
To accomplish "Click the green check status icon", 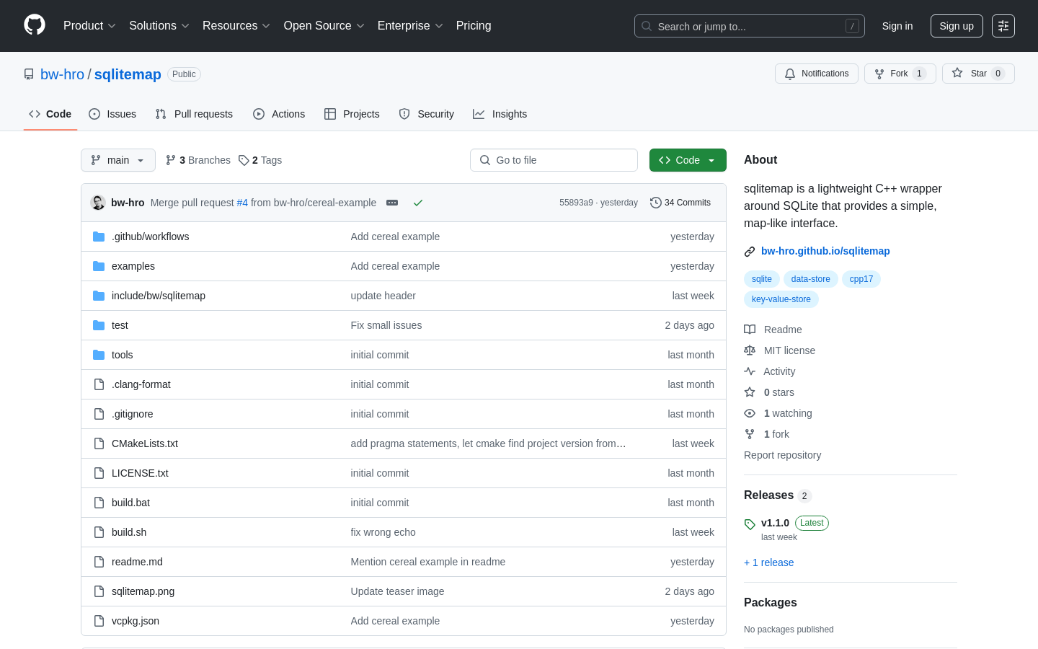I will click(417, 203).
